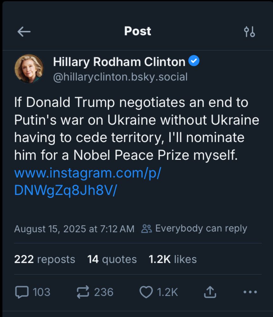
Task: View Hillary Rodham Clinton's profile avatar
Action: tap(29, 68)
